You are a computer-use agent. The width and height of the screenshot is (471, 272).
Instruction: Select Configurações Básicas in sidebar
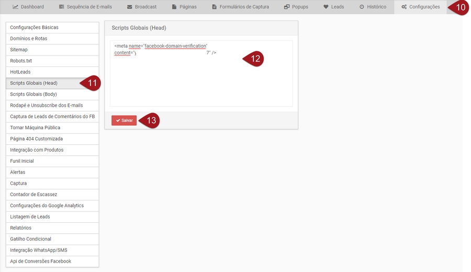(34, 27)
